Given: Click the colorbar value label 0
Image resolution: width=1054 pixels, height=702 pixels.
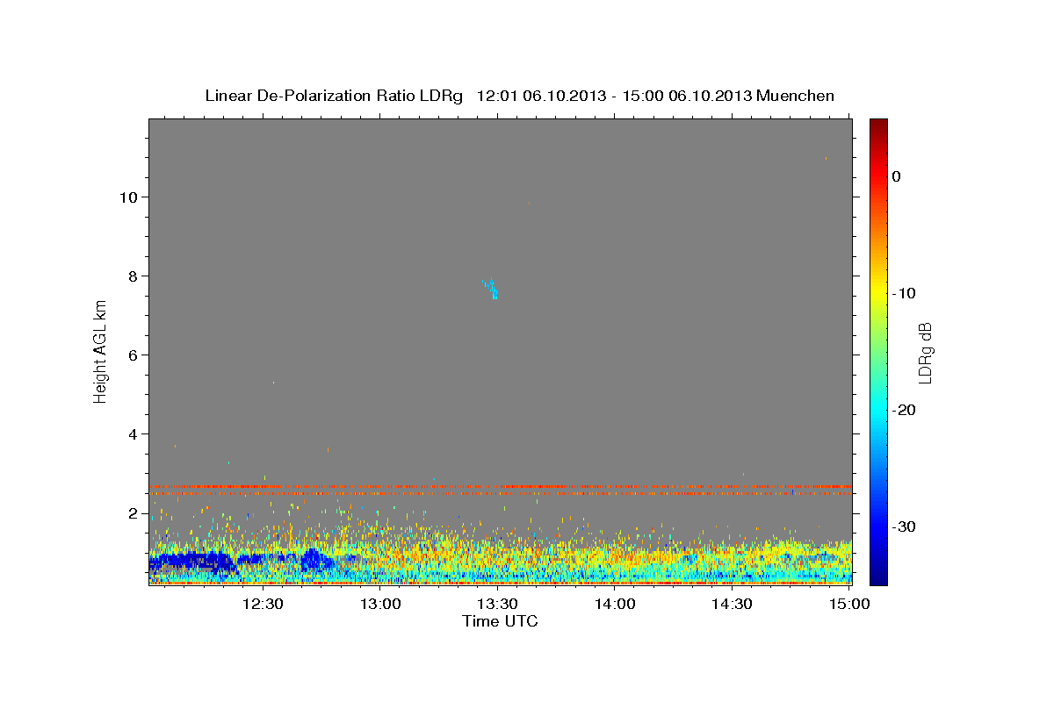Looking at the screenshot, I should 897,176.
